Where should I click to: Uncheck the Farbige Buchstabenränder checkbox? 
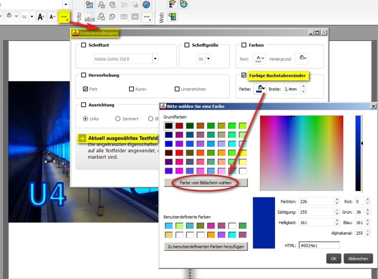244,76
